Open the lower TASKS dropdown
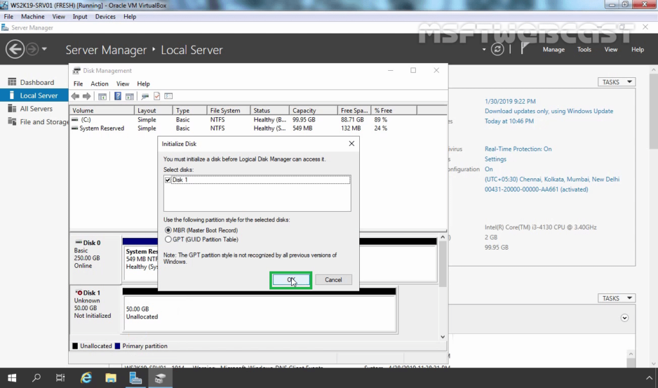Viewport: 658px width, 388px height. pyautogui.click(x=616, y=298)
